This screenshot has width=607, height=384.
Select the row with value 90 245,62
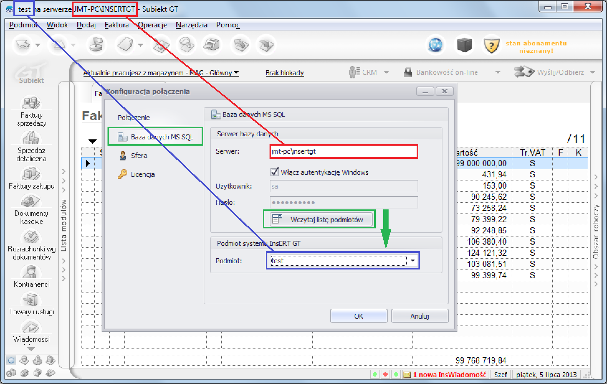click(335, 197)
